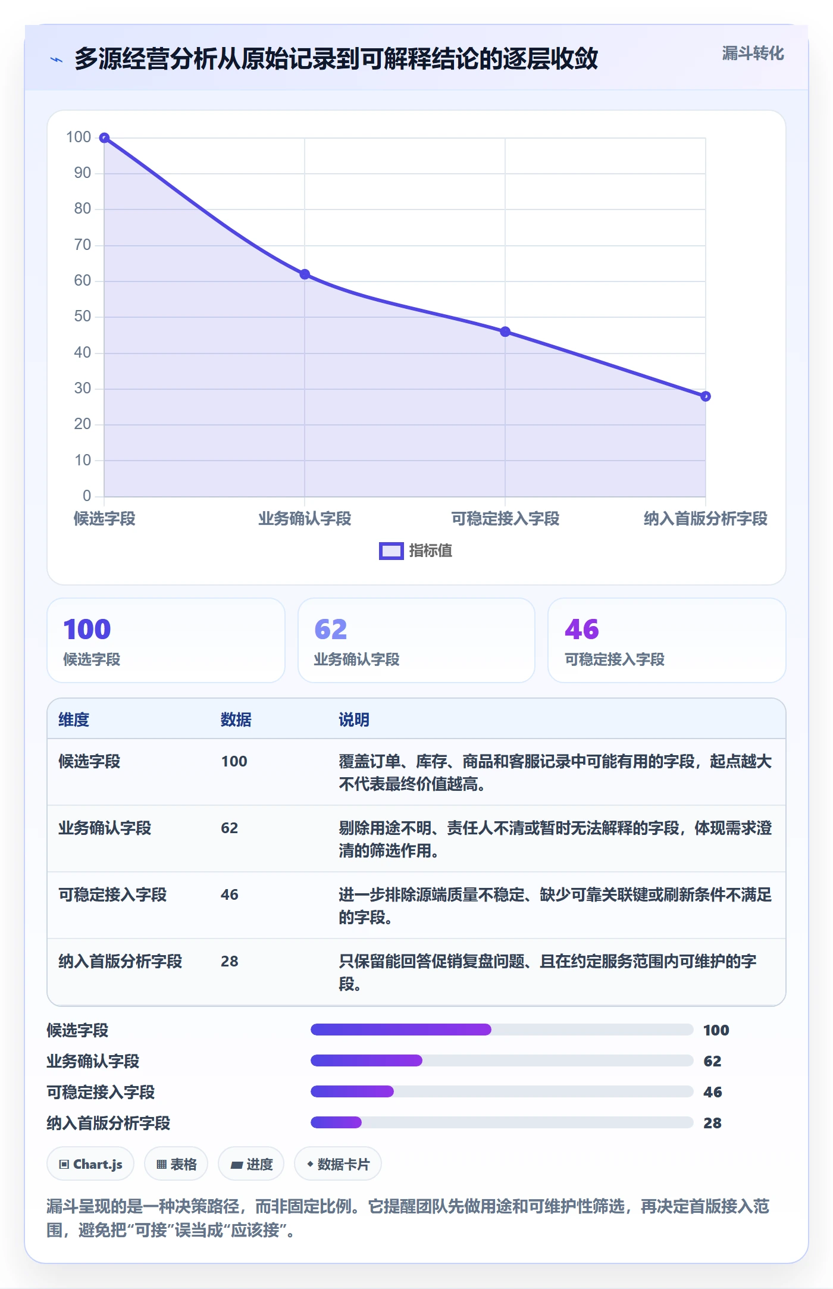Click the 候选字段 x-axis label
This screenshot has width=833, height=1289.
(x=104, y=518)
